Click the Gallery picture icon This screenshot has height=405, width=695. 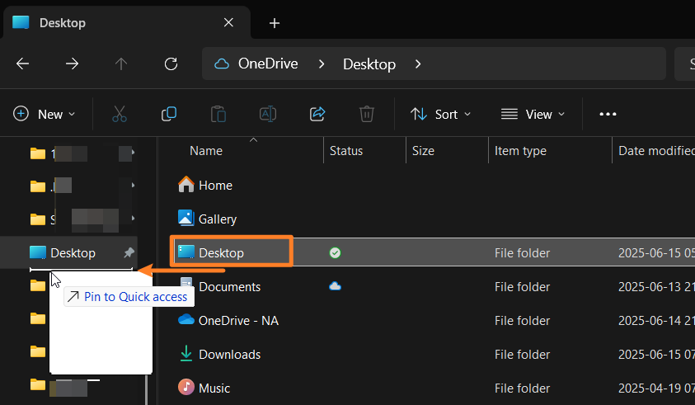pyautogui.click(x=186, y=218)
